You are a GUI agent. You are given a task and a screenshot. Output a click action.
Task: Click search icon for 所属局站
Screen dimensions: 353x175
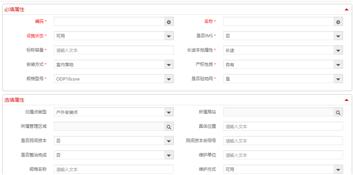point(338,112)
